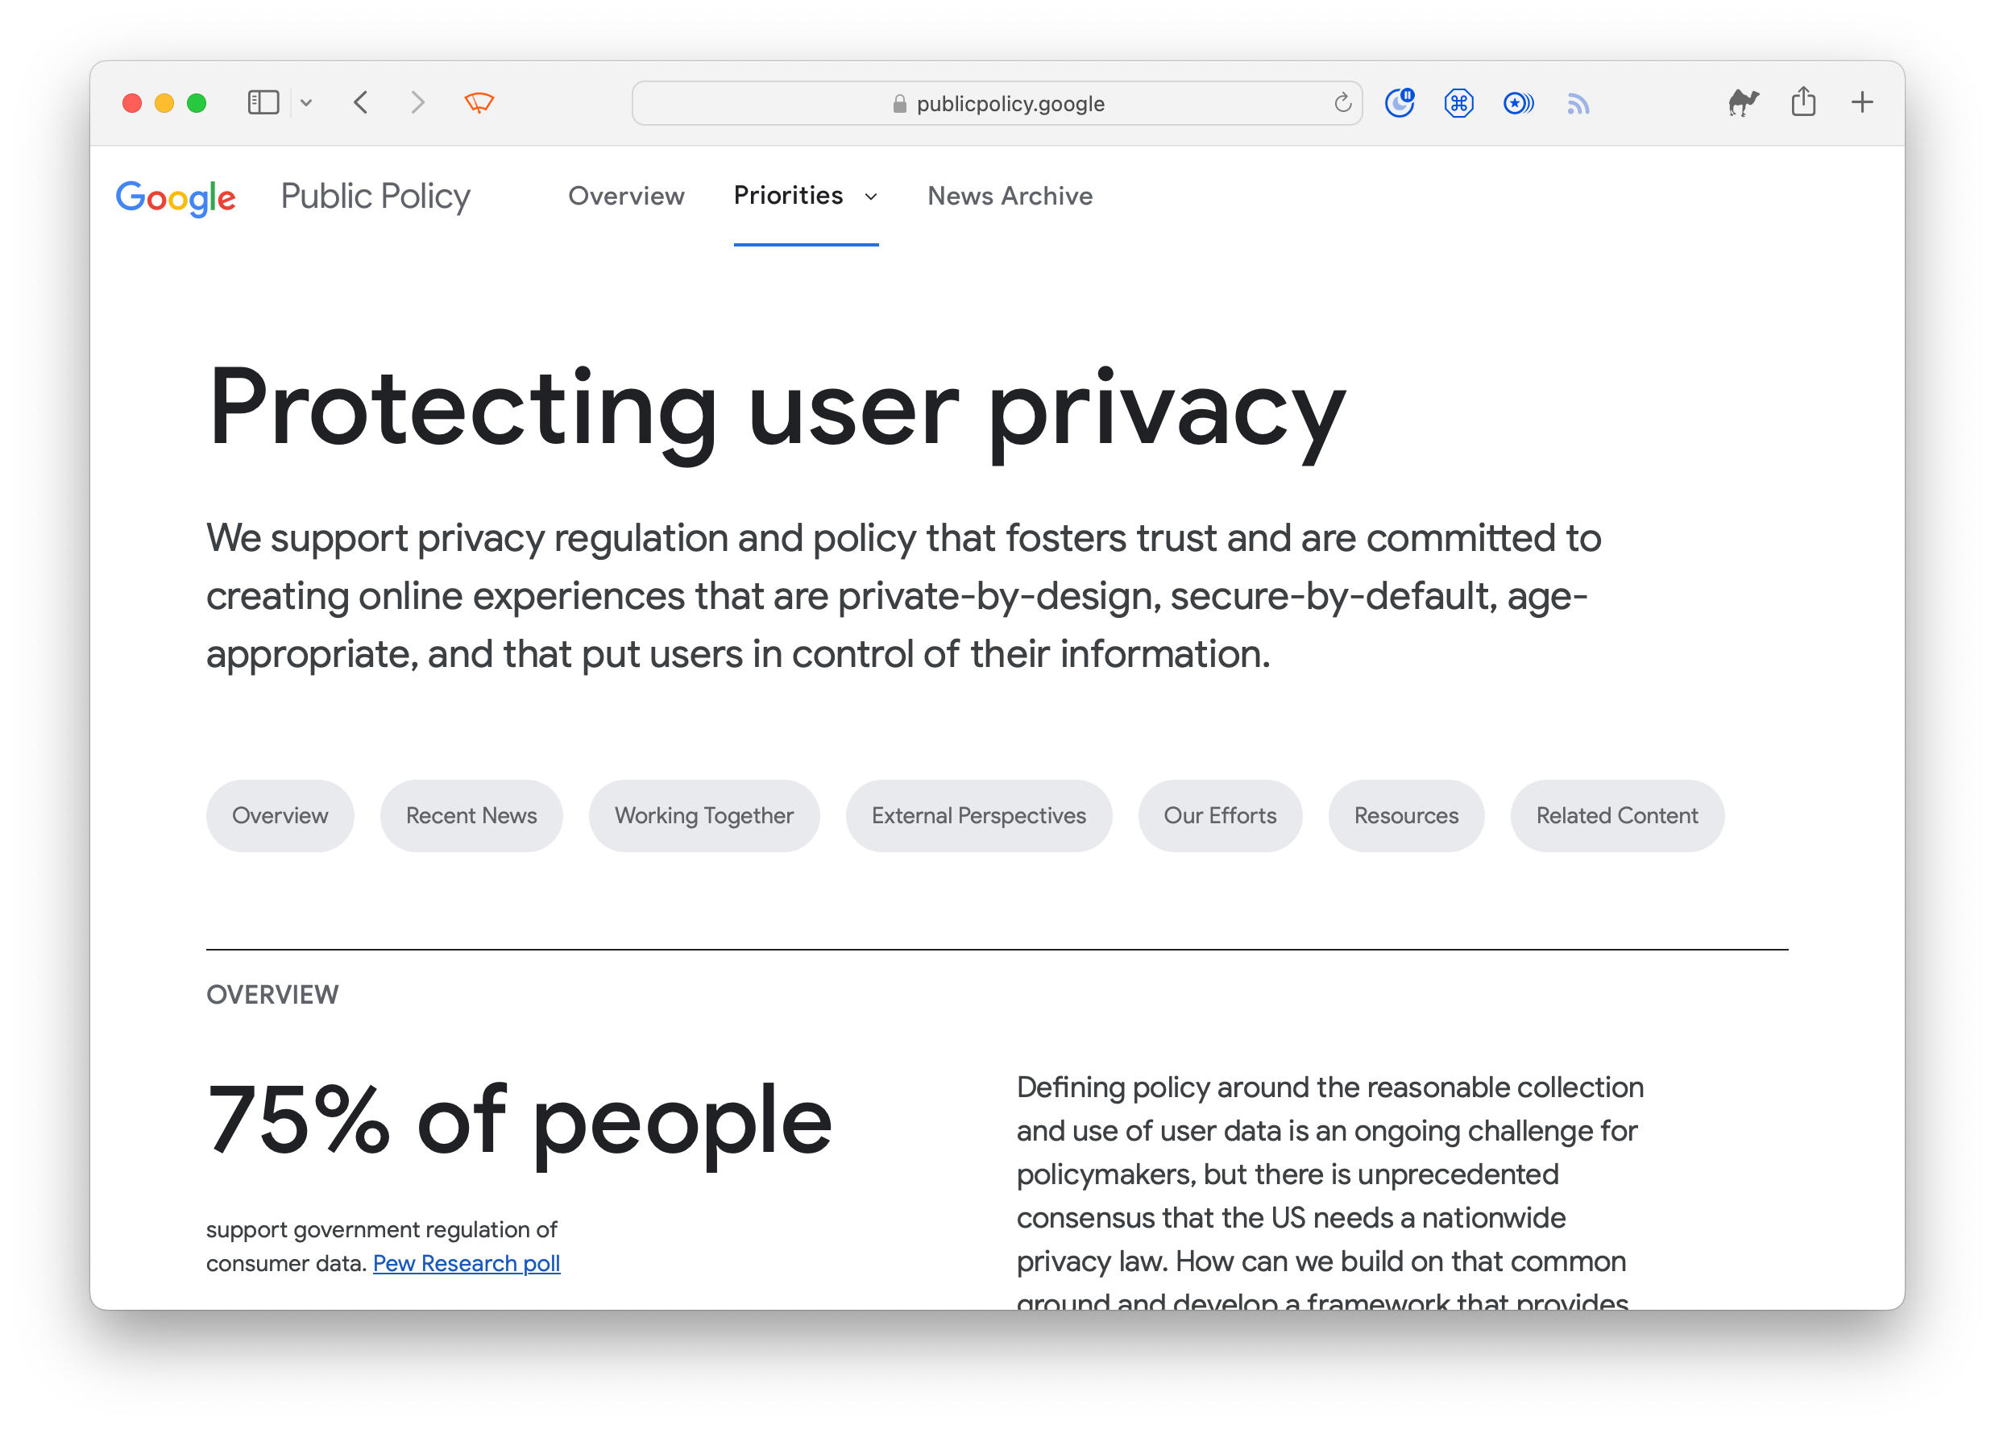This screenshot has height=1429, width=1995.
Task: Click the publicpolicy.google address bar
Action: coord(997,103)
